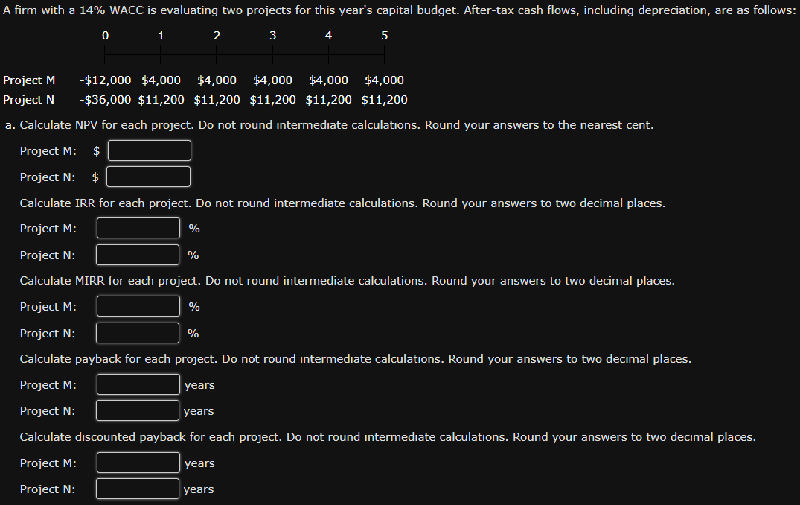Click the -$36,000 Project N cash flow
This screenshot has width=800, height=505.
pos(105,100)
